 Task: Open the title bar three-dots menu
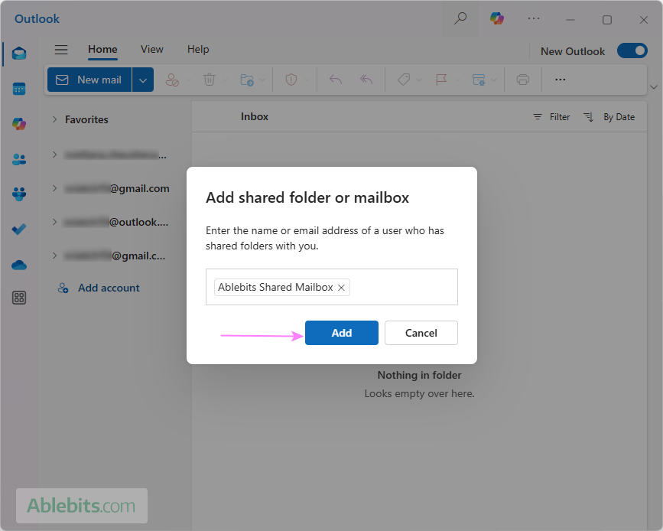click(534, 18)
